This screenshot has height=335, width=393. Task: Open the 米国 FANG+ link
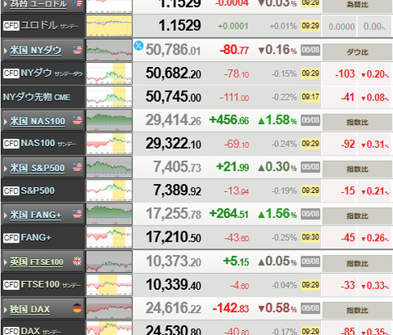pyautogui.click(x=35, y=215)
